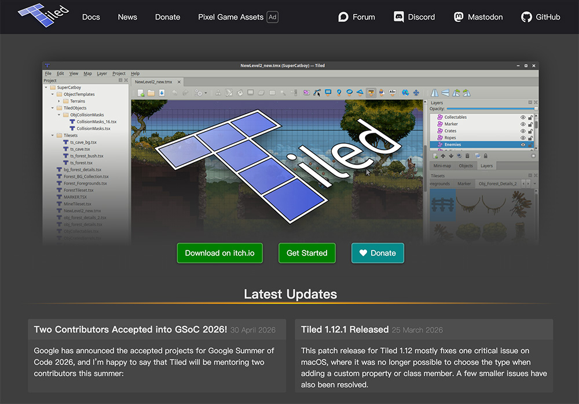This screenshot has height=404, width=579.
Task: Select the Stamp Brush tool
Action: pyautogui.click(x=218, y=93)
